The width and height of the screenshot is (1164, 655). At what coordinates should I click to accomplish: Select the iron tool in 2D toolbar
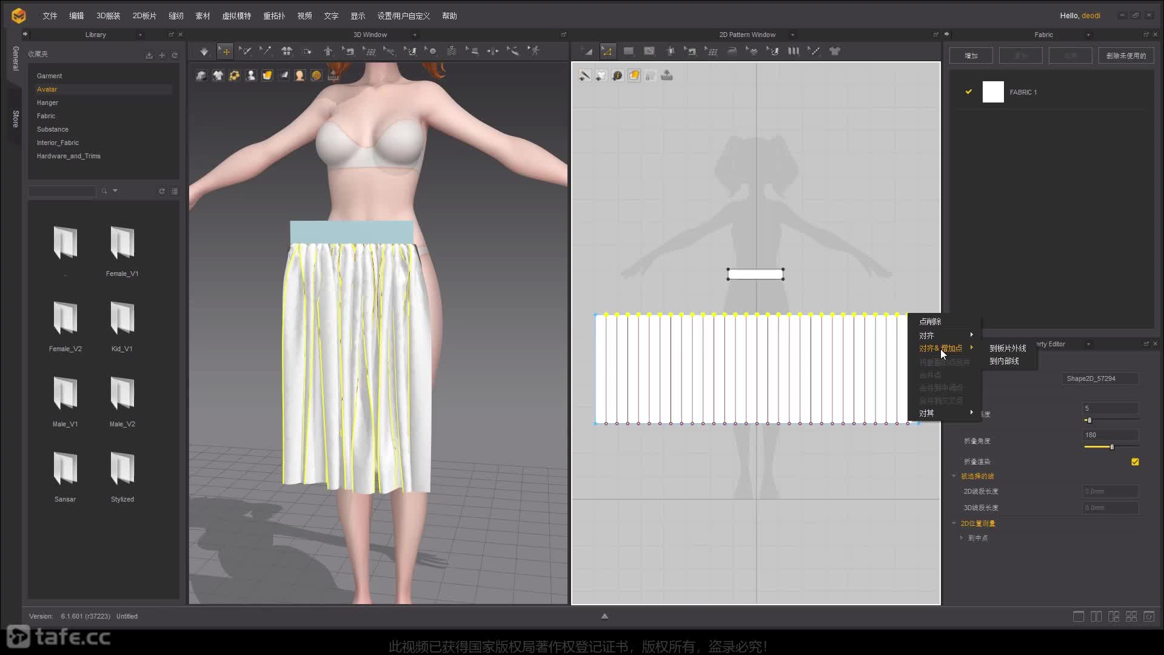732,52
